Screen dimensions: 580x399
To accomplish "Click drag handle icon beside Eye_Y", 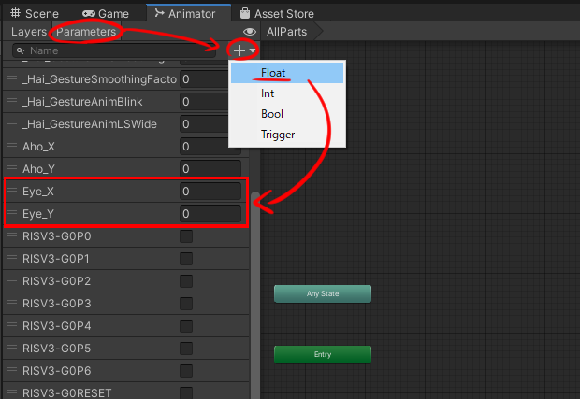I will coord(12,214).
